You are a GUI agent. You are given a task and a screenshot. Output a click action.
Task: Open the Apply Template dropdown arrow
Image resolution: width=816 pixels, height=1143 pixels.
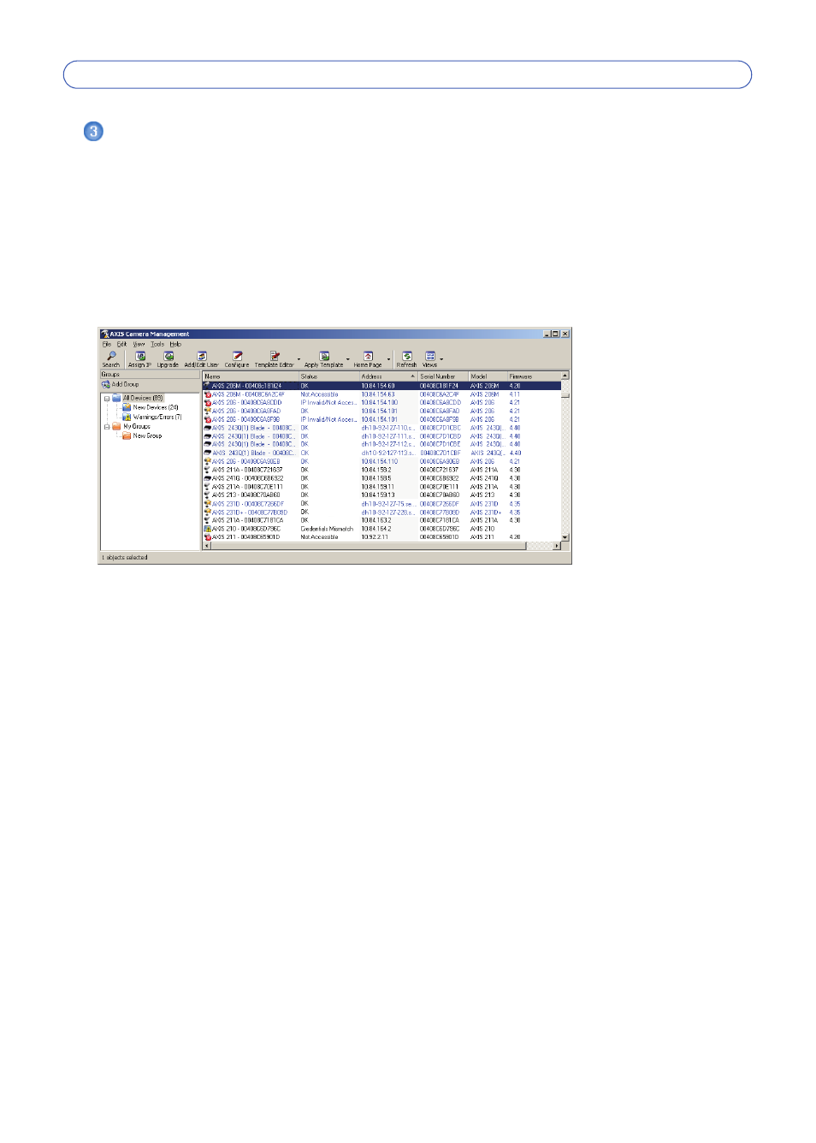click(347, 359)
